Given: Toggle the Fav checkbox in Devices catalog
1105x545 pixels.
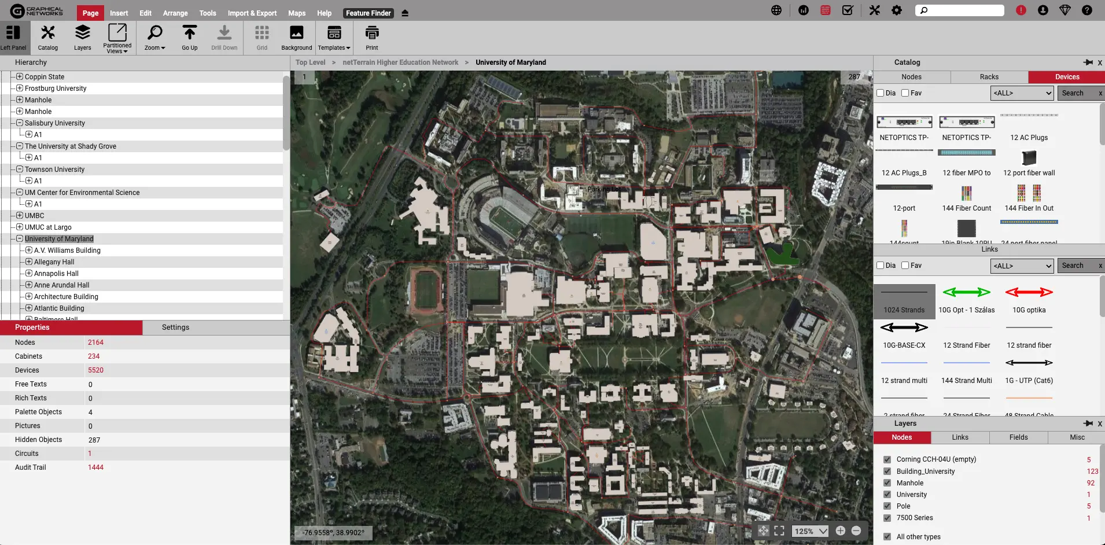Looking at the screenshot, I should tap(905, 93).
